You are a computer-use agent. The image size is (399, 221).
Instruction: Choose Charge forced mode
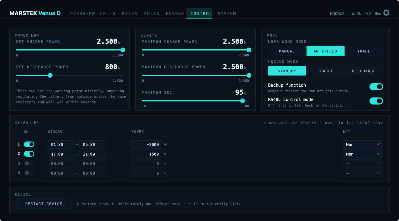(x=325, y=71)
